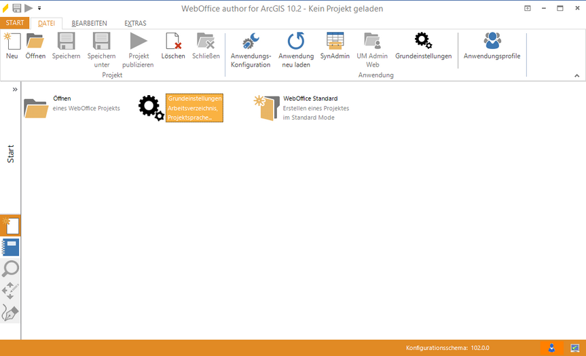Open highlighted Grundeinstellungen Arbeitsverzeichnis tile

(194, 108)
